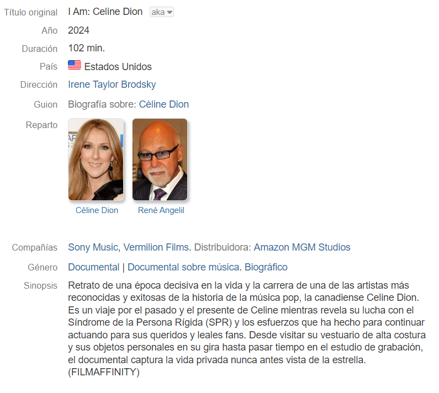439x393 pixels.
Task: Select the Biográfico topic link
Action: tap(266, 267)
